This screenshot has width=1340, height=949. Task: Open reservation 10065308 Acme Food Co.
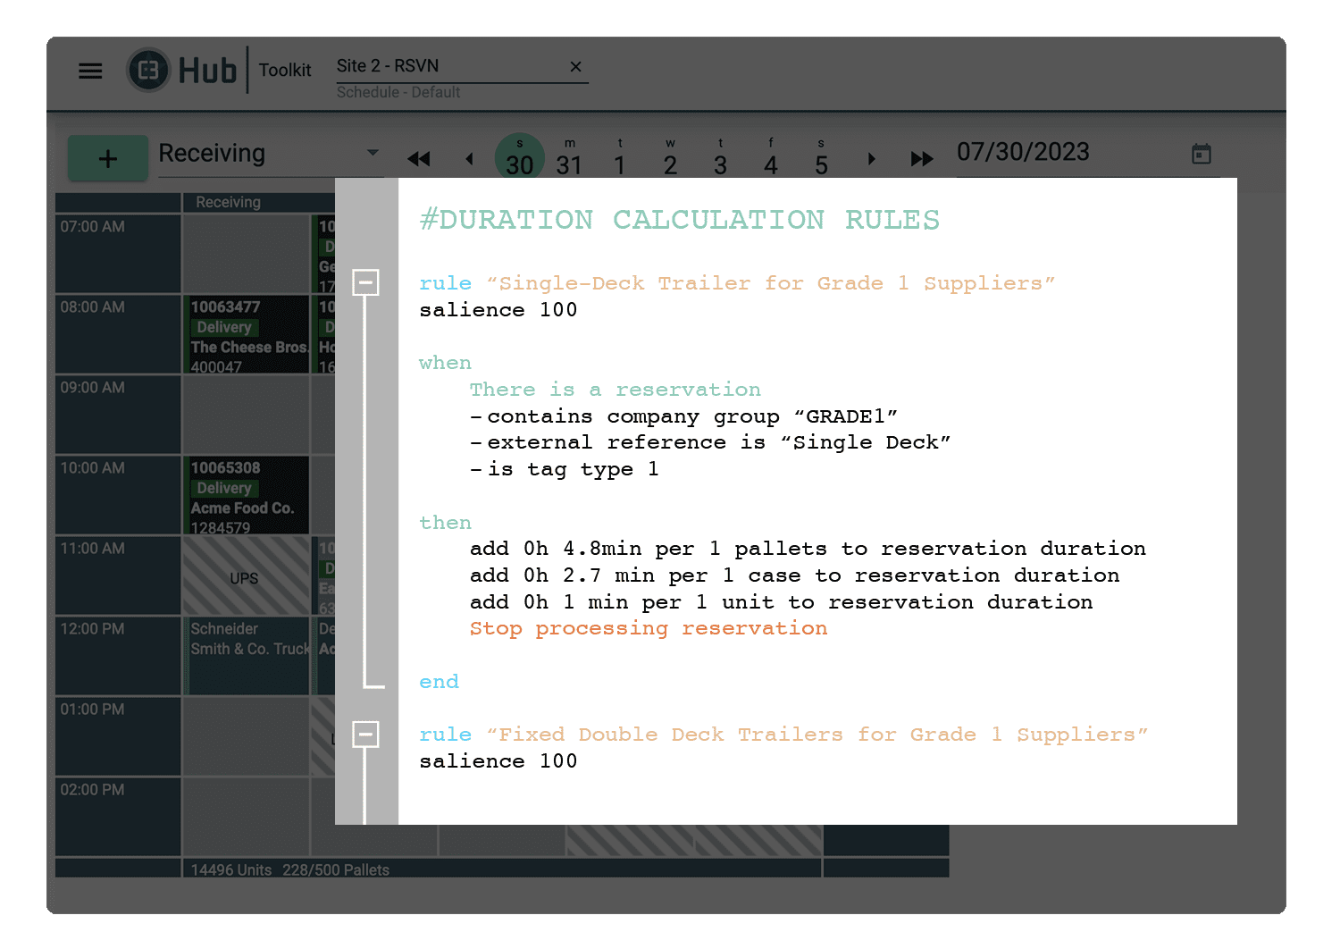coord(247,496)
